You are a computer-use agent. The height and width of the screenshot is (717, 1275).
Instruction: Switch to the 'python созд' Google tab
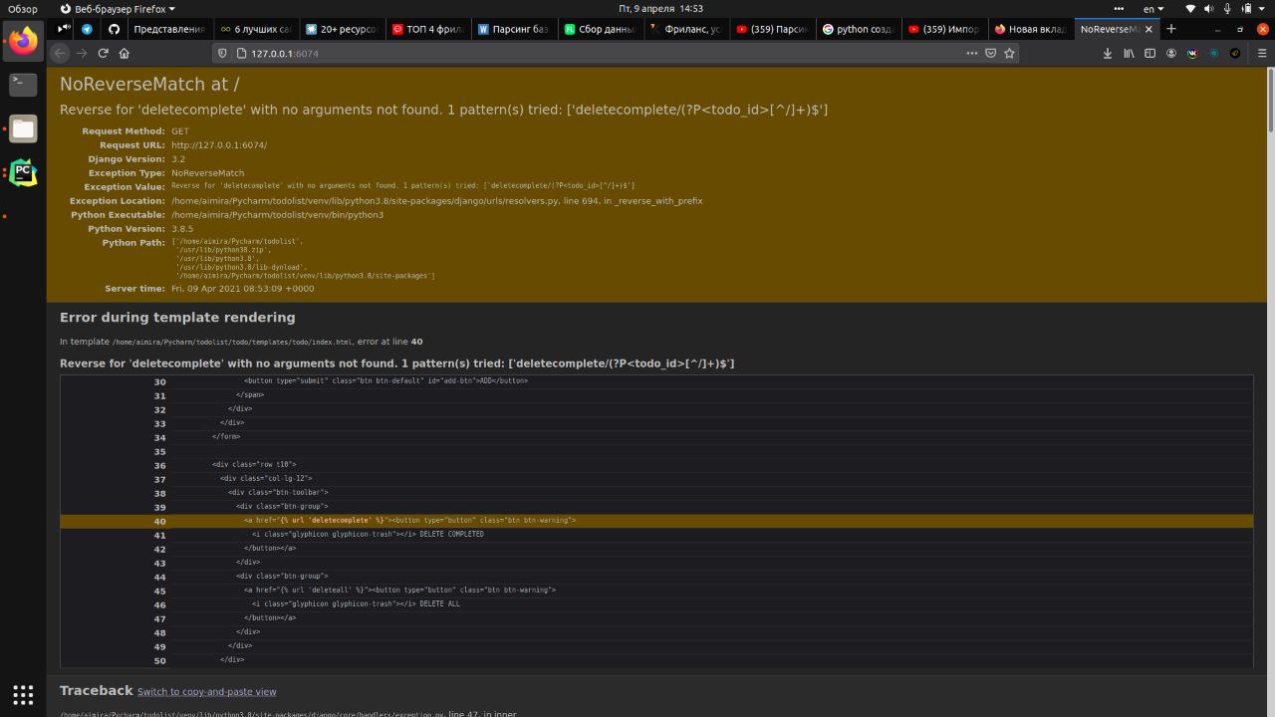[x=859, y=29]
